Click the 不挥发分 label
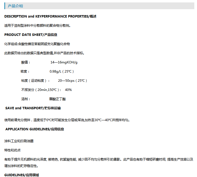Image resolution: width=197 pixels, height=177 pixels. (x=41, y=90)
